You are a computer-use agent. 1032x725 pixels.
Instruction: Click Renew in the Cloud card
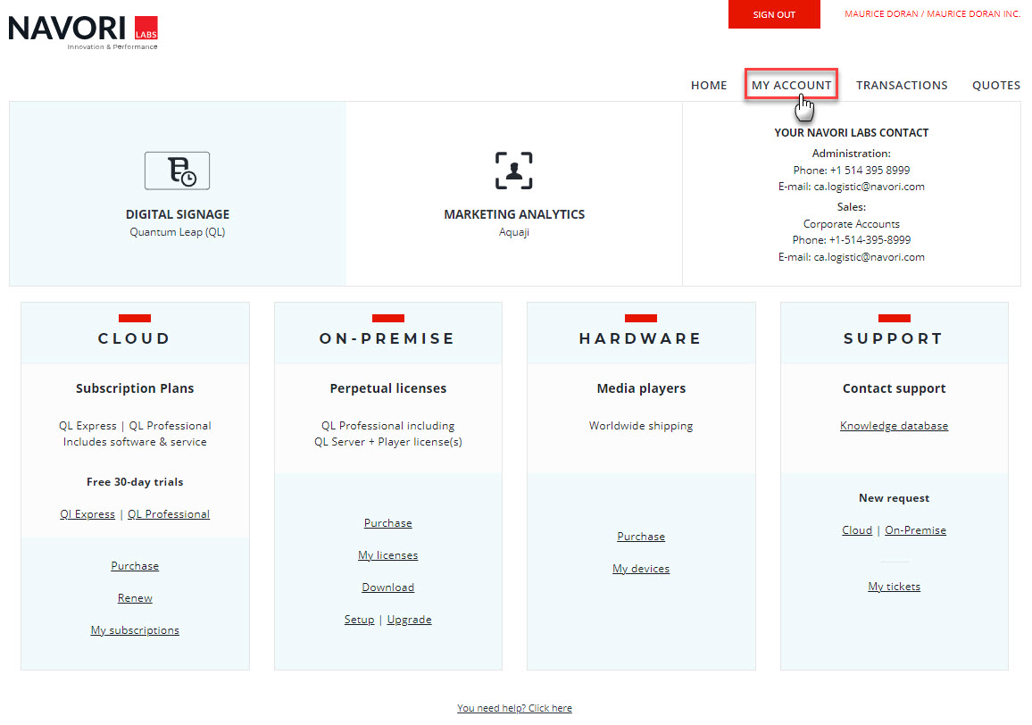pyautogui.click(x=135, y=598)
